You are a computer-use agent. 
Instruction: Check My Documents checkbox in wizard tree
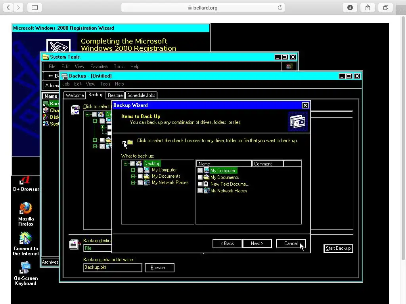(140, 176)
